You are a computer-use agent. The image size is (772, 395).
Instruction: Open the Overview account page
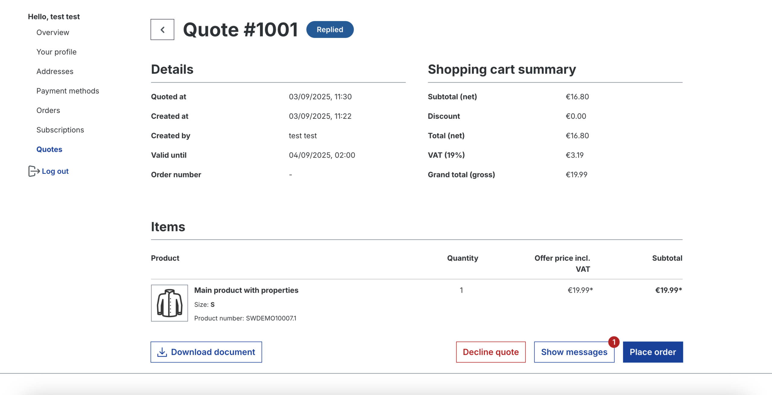[x=53, y=32]
